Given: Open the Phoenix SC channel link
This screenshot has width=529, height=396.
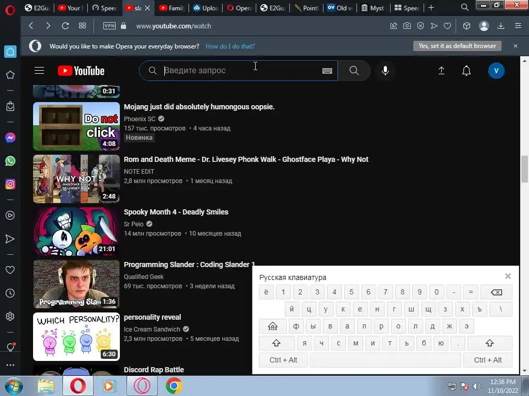Looking at the screenshot, I should (139, 119).
